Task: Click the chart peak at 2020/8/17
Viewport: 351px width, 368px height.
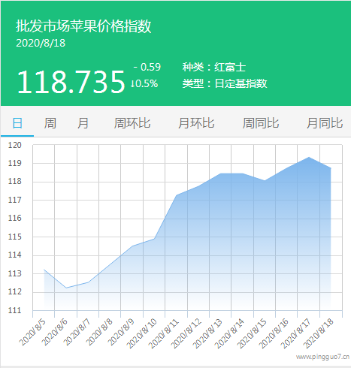Action: (x=309, y=157)
